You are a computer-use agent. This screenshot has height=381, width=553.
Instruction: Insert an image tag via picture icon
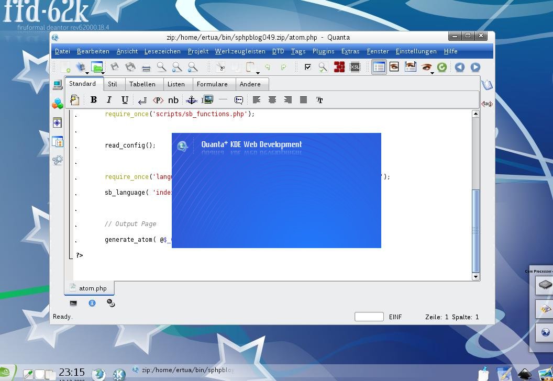point(207,100)
